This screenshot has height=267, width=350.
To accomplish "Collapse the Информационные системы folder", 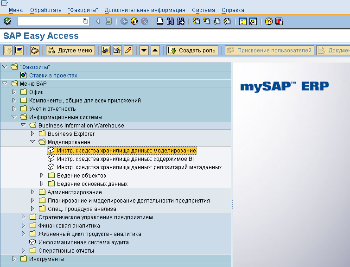I will coord(14,117).
